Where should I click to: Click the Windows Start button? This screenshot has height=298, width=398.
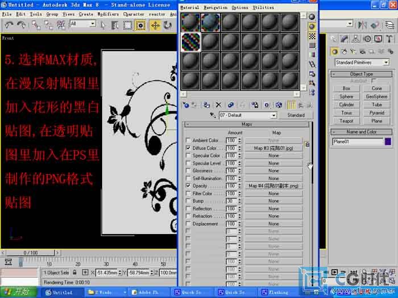(x=19, y=292)
